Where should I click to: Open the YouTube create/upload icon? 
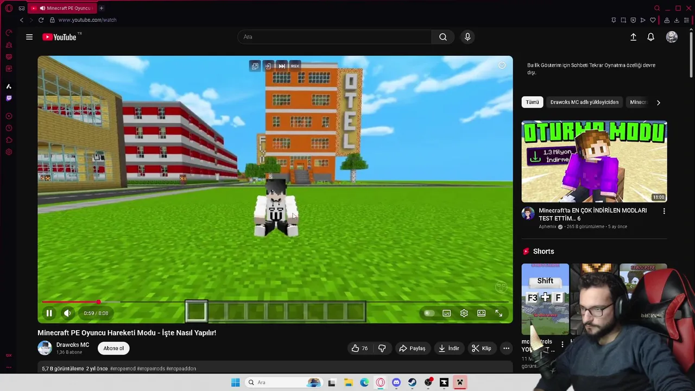click(x=633, y=37)
